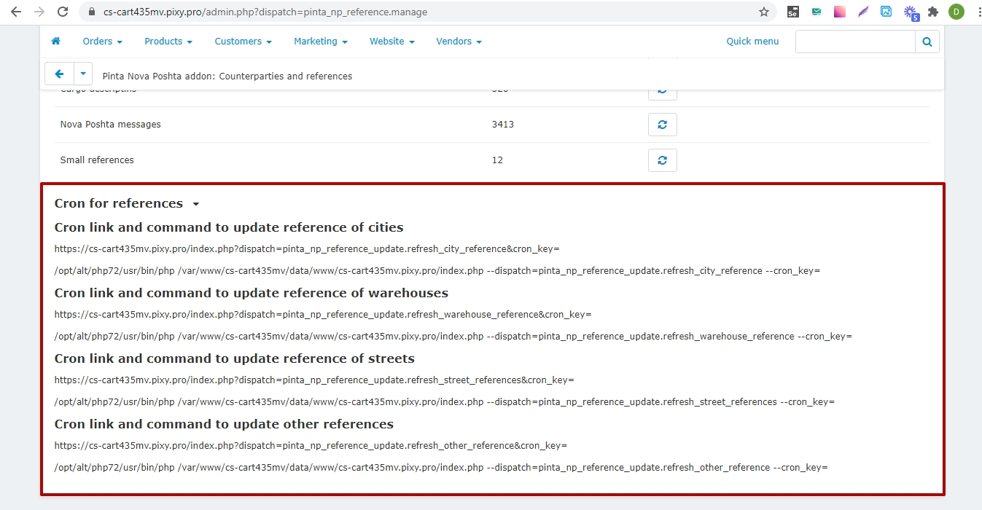The width and height of the screenshot is (982, 510).
Task: Open the Marketing menu
Action: [x=321, y=42]
